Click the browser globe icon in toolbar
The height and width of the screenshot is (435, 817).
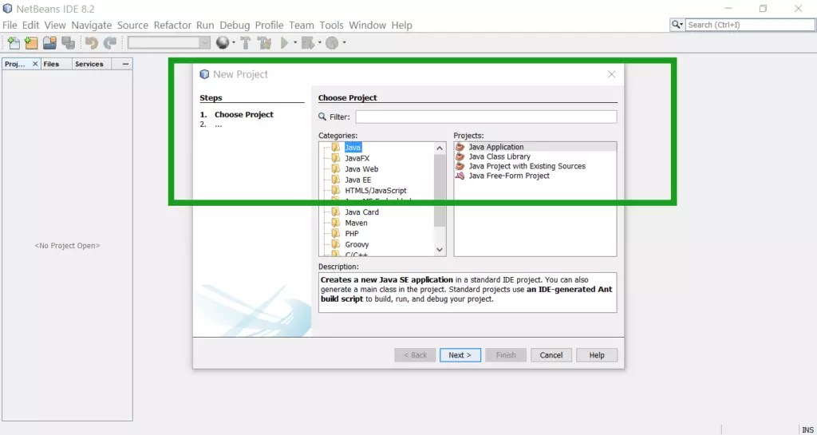click(x=223, y=43)
